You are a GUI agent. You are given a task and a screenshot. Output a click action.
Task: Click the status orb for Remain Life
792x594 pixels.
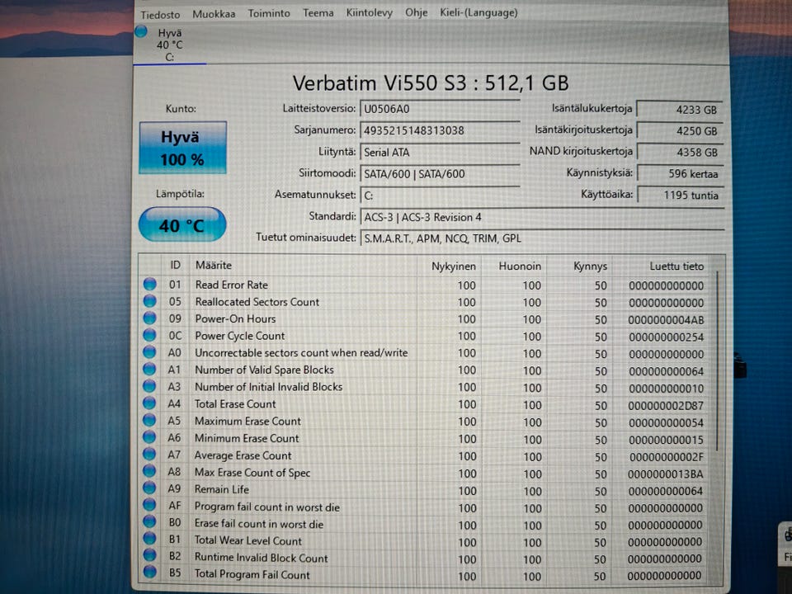[149, 488]
